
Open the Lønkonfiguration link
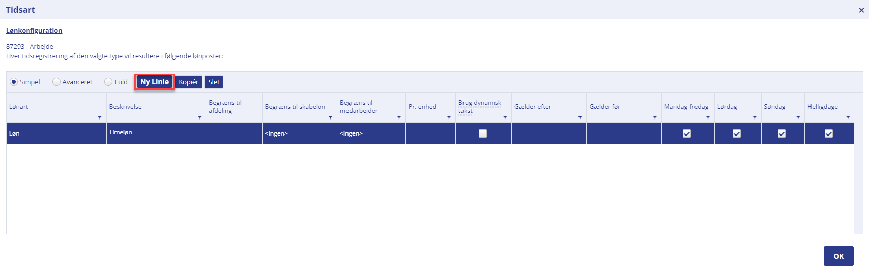click(x=34, y=30)
